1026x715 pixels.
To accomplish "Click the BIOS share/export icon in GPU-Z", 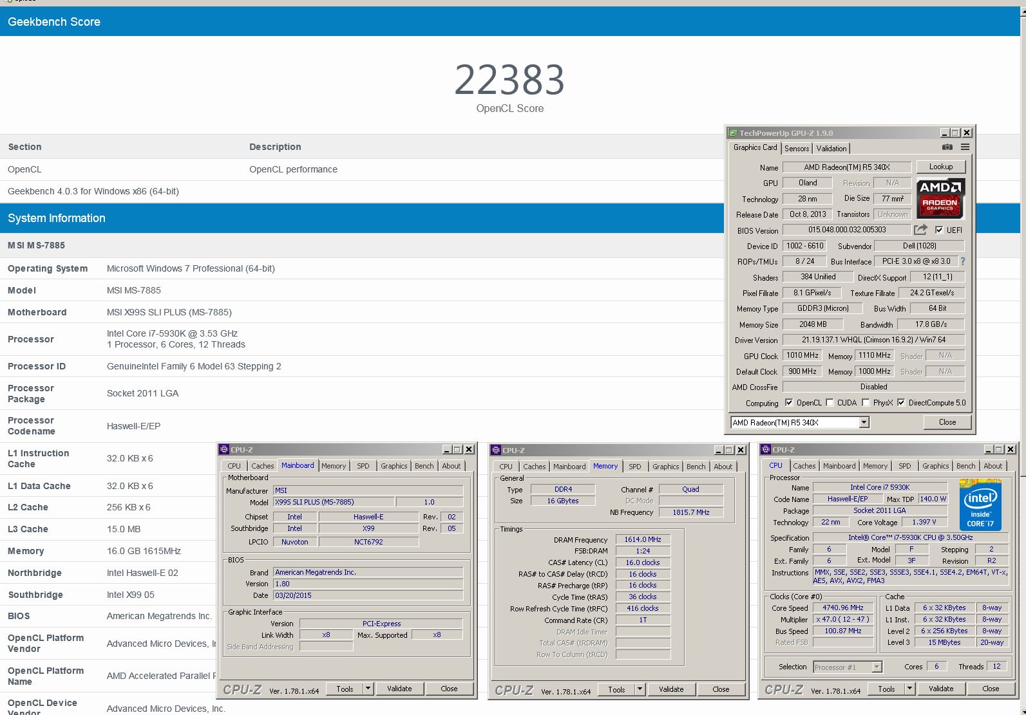I will coord(920,230).
